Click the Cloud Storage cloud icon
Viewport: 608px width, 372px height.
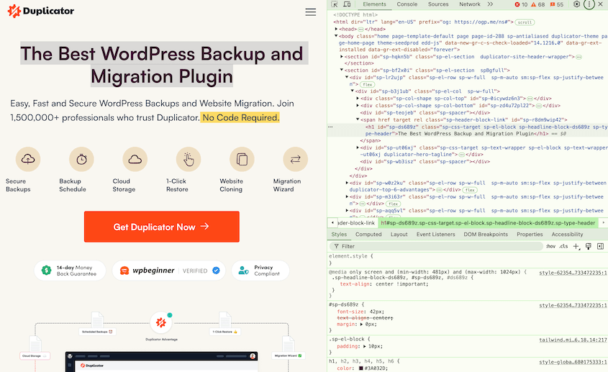(135, 159)
